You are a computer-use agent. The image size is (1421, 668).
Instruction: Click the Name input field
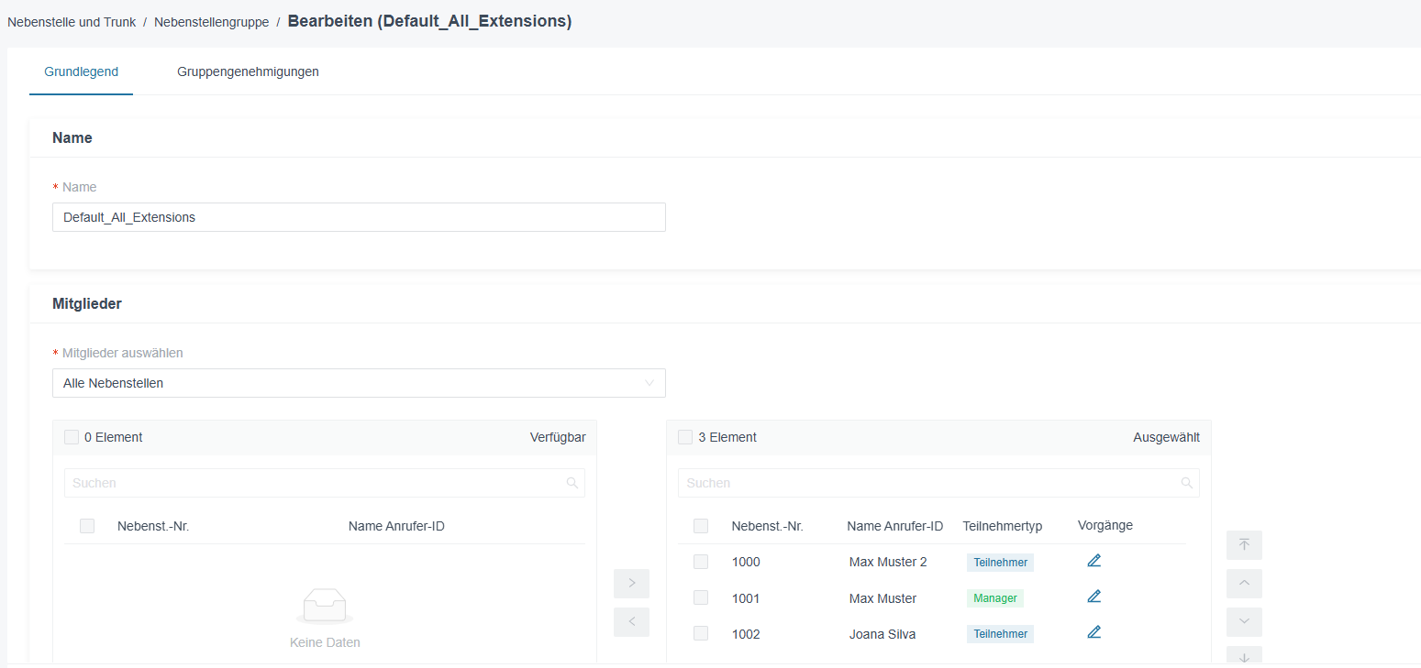click(359, 217)
